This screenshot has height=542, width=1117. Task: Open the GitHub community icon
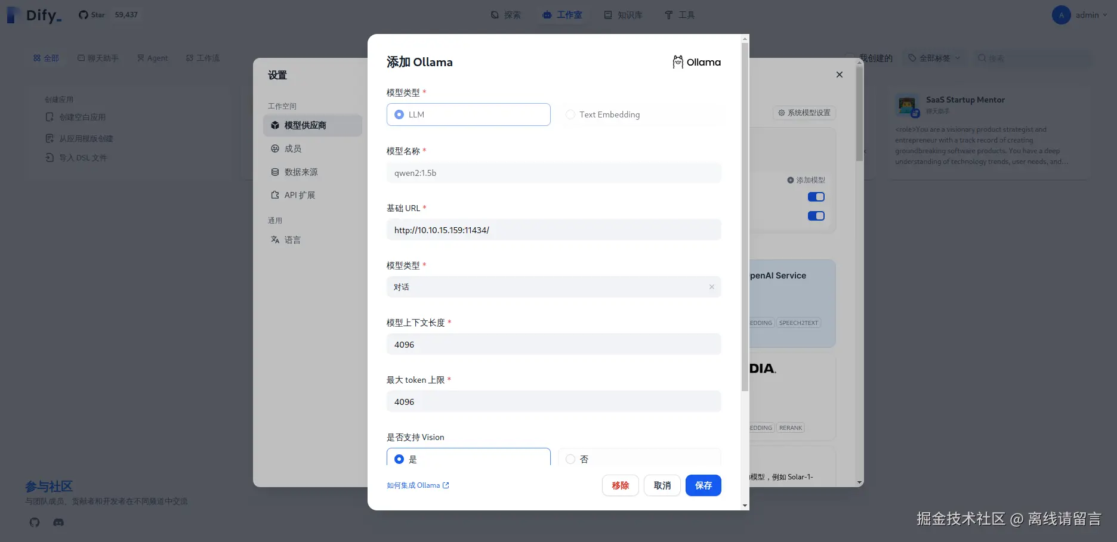[35, 522]
